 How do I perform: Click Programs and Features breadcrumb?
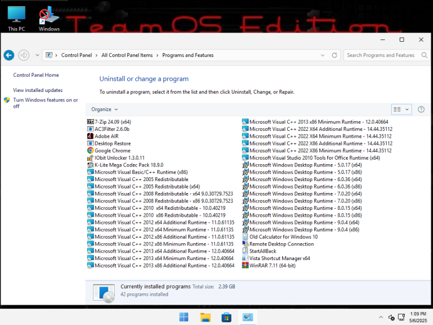188,55
